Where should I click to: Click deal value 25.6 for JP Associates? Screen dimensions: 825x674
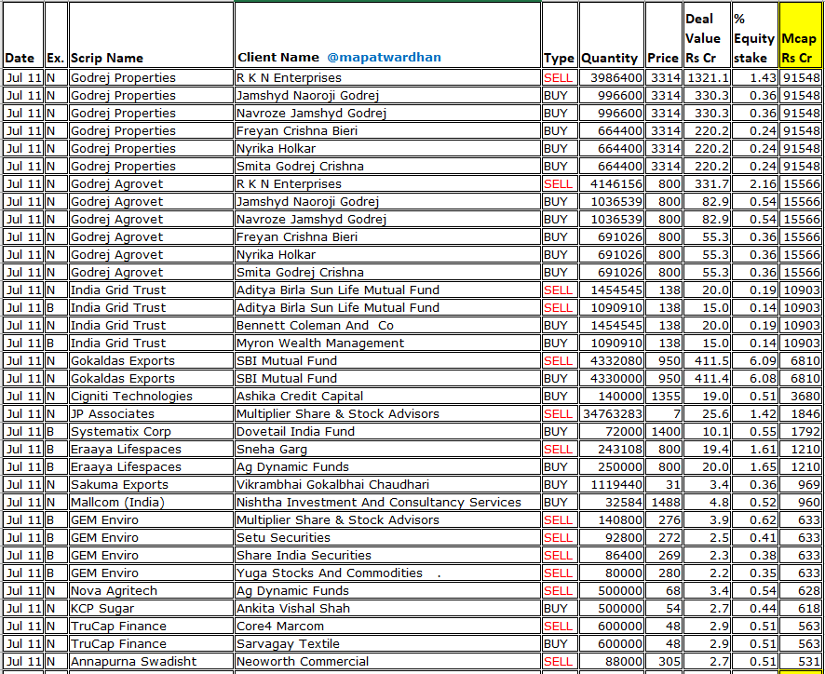pyautogui.click(x=707, y=414)
